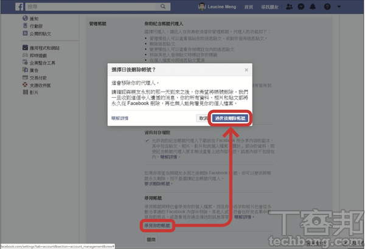Focus the Facebook search field
Viewport: 365px width, 249px height.
(x=91, y=7)
